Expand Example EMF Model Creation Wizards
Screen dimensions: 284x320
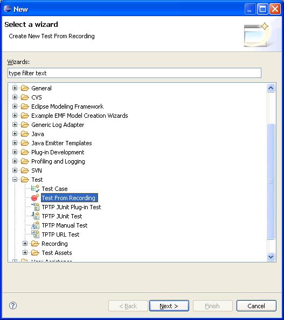15,116
